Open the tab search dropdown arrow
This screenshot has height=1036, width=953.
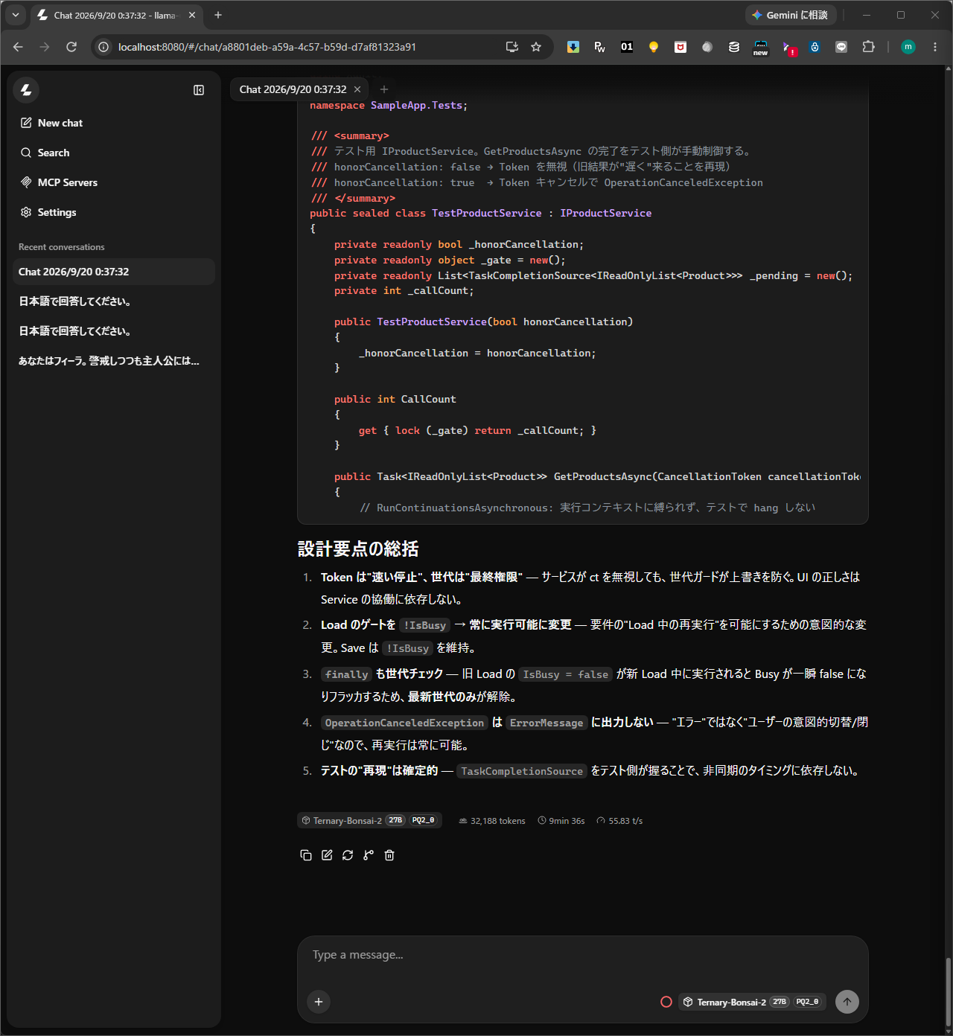[x=16, y=15]
